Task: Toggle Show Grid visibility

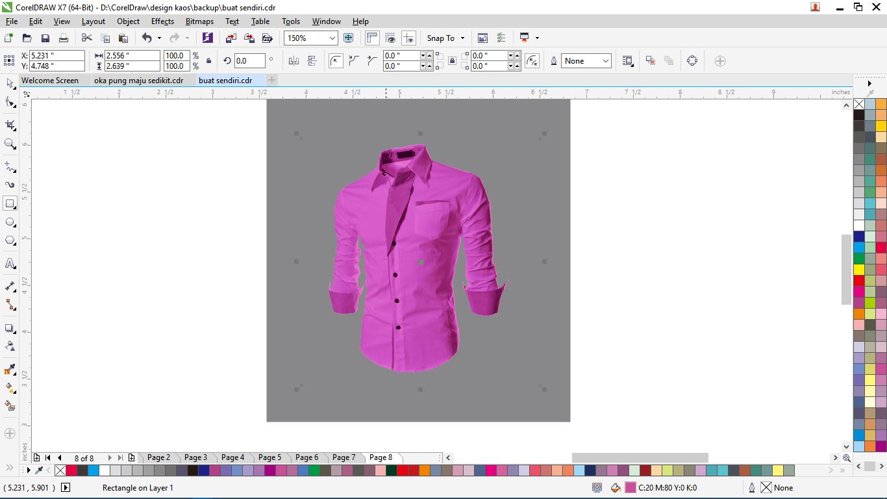Action: click(x=390, y=38)
